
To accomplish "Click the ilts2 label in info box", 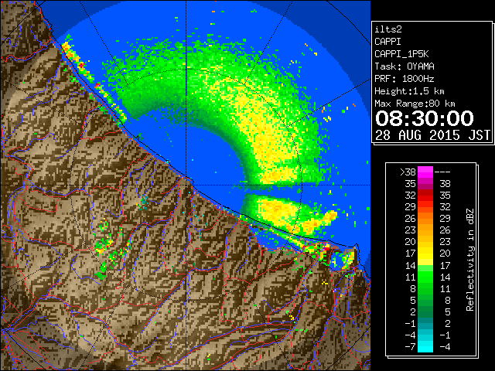I will [388, 29].
